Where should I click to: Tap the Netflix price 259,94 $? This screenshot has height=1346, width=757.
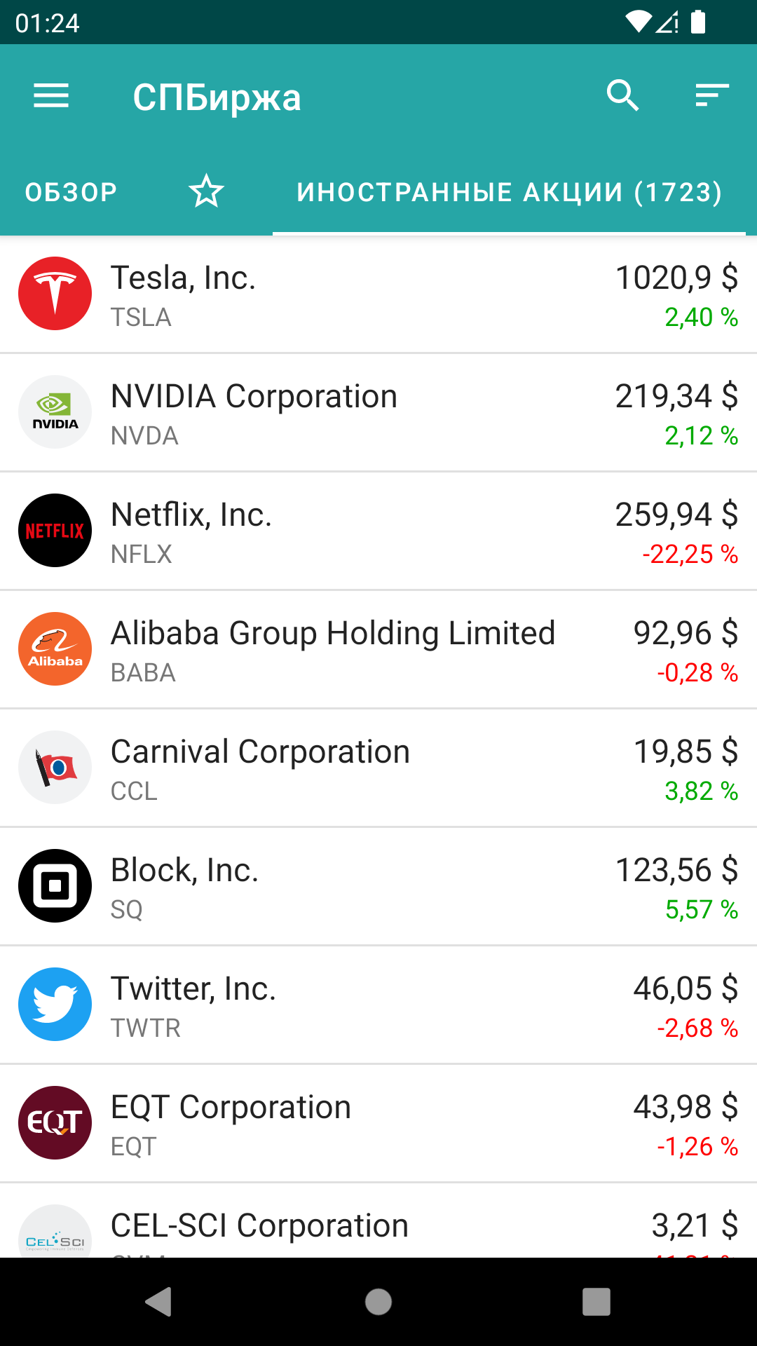[676, 515]
